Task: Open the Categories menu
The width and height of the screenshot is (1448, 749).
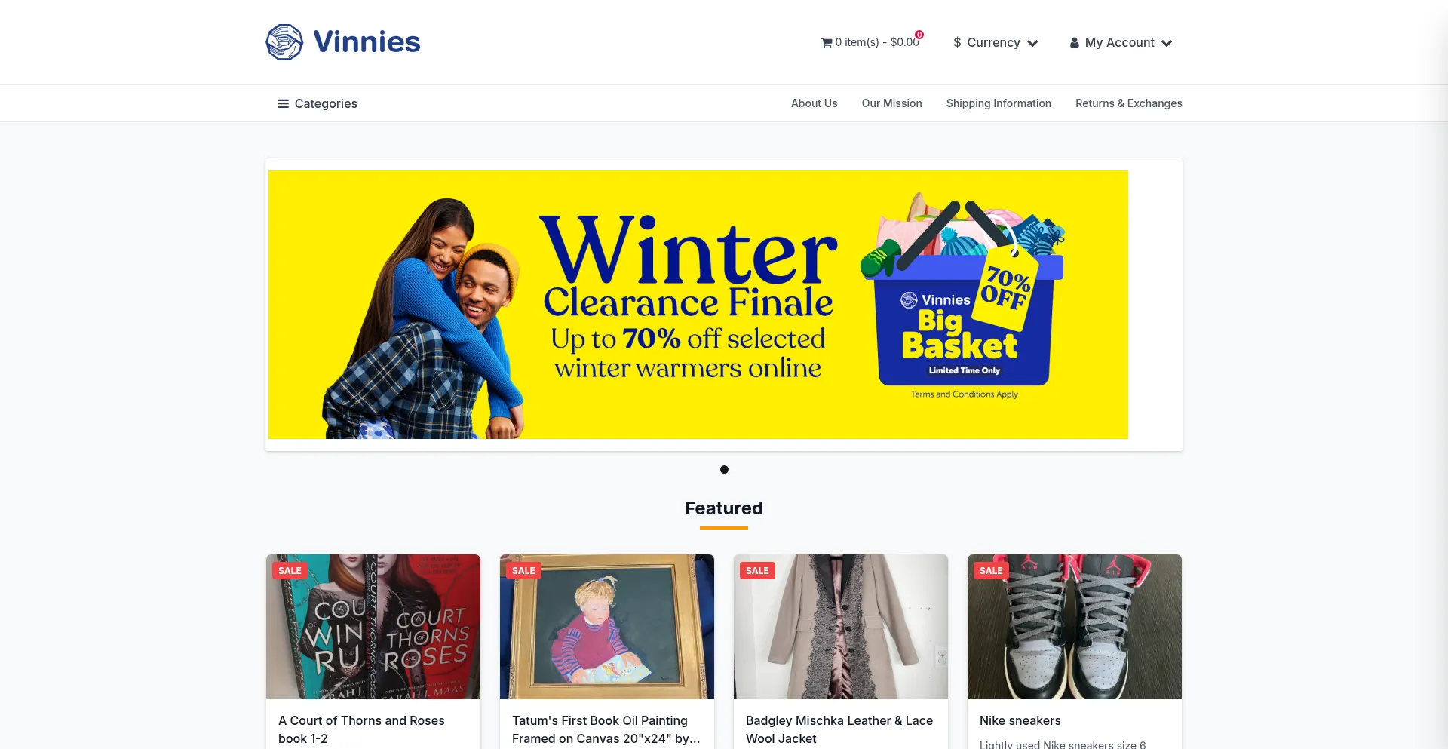Action: pyautogui.click(x=318, y=103)
